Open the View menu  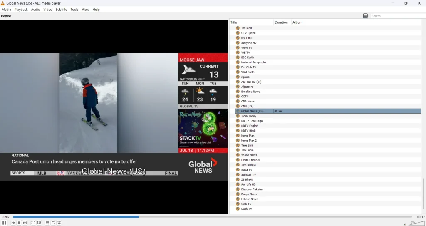coord(85,9)
